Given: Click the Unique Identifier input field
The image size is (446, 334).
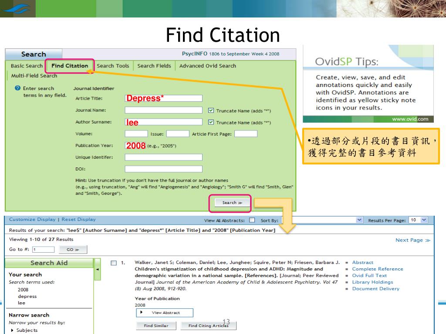Looking at the screenshot, I should (164, 157).
